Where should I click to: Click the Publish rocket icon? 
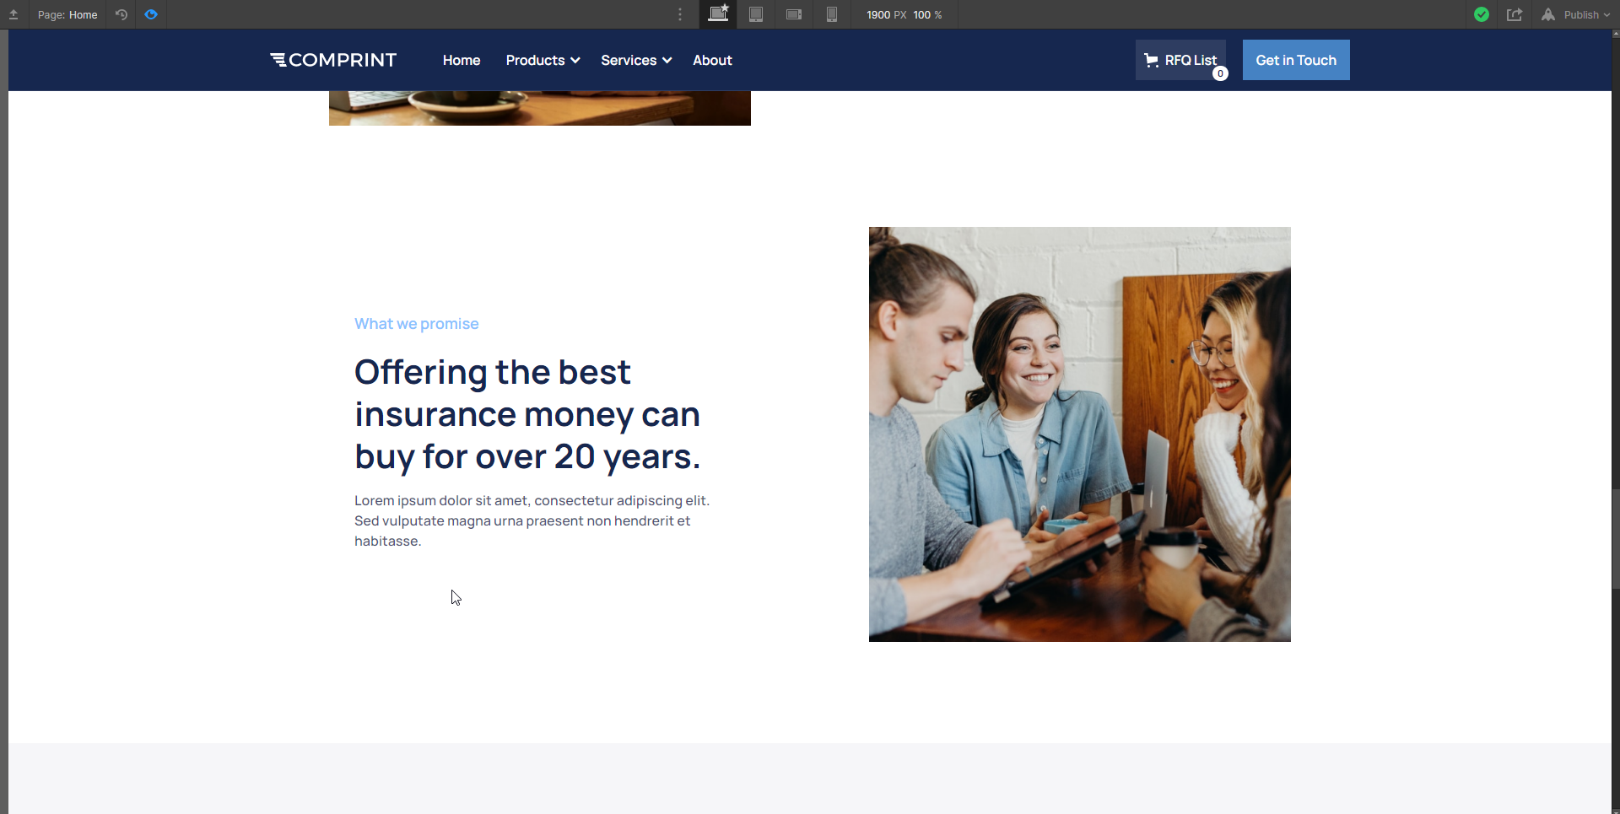(1548, 14)
